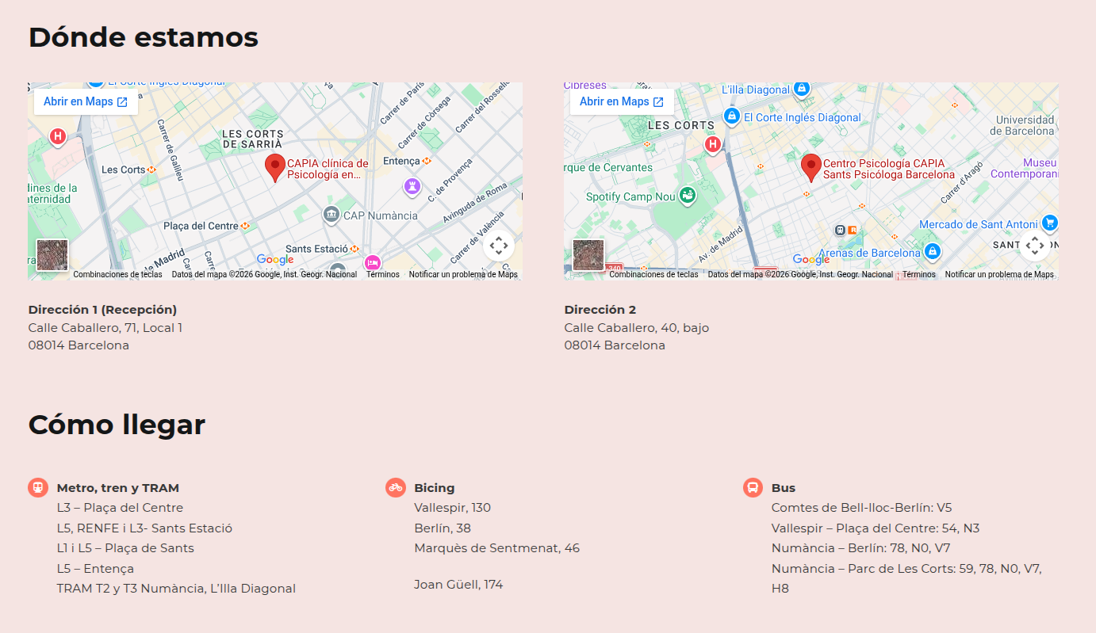Click the metro/train icon beside Metro, tren y TRAM
The width and height of the screenshot is (1096, 633).
pyautogui.click(x=38, y=487)
